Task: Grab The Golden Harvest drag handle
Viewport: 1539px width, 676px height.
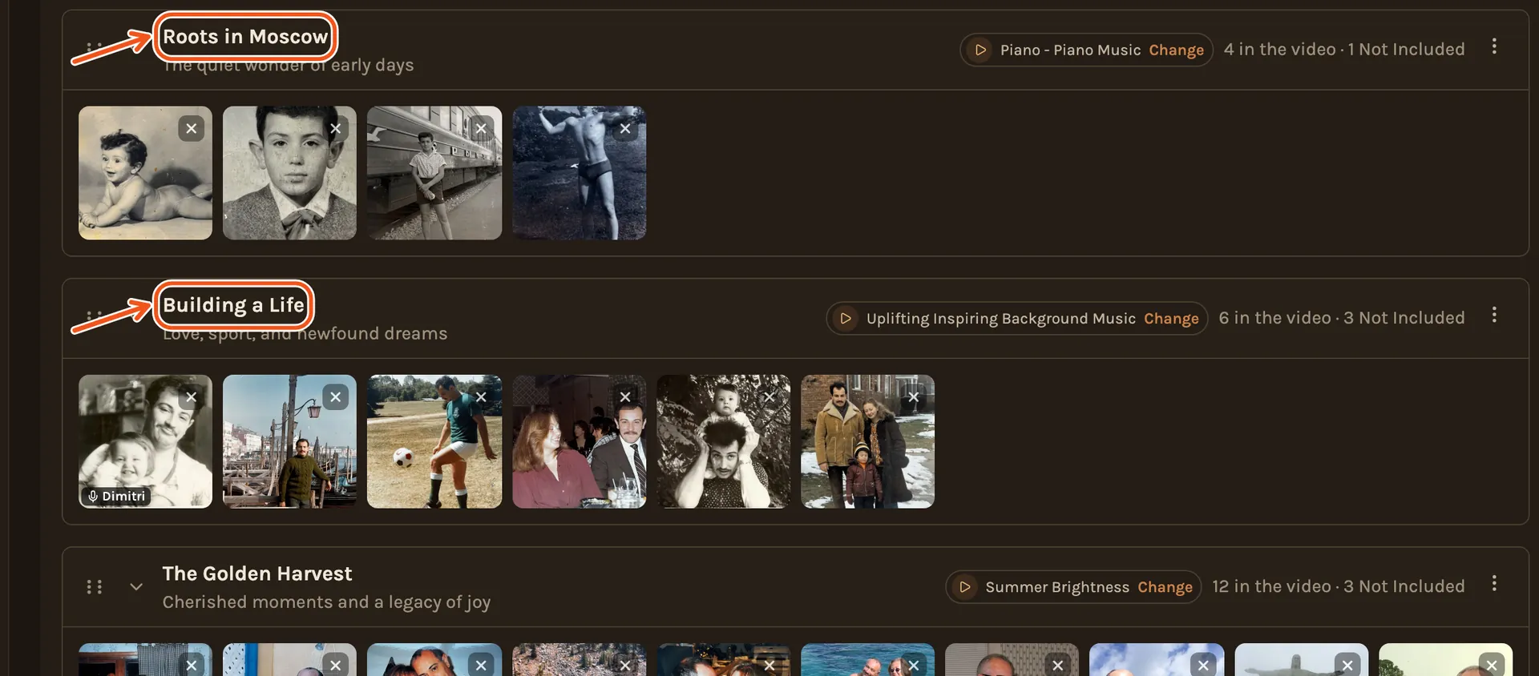Action: pos(95,587)
